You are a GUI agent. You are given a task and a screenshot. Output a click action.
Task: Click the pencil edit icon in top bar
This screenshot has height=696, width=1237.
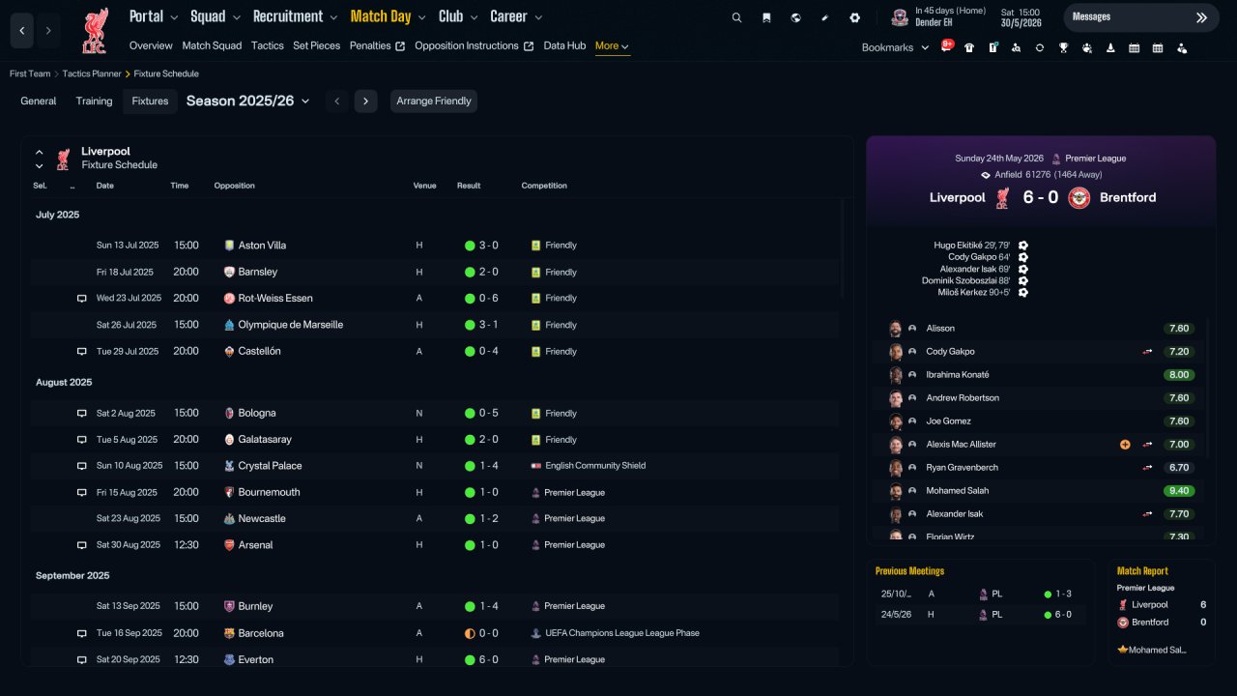(825, 17)
